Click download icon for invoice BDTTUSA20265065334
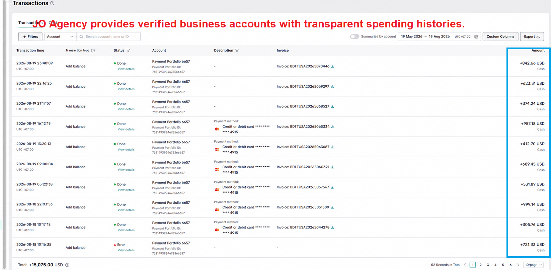 coord(333,127)
